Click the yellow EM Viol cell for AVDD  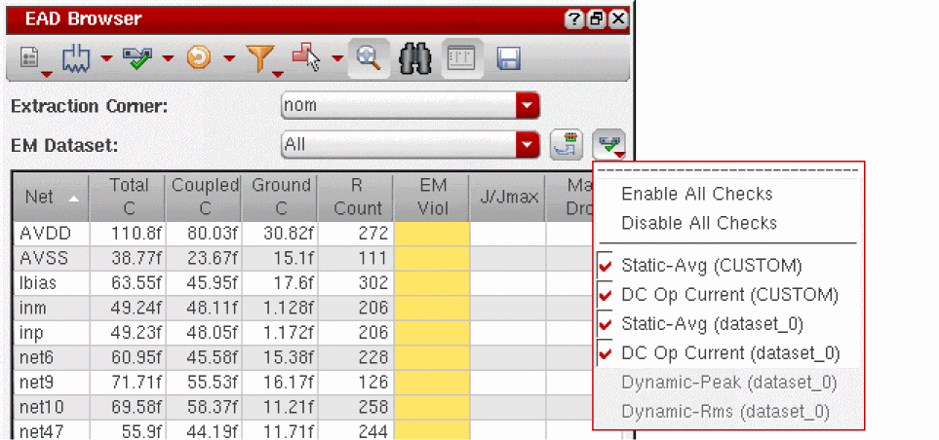point(431,234)
